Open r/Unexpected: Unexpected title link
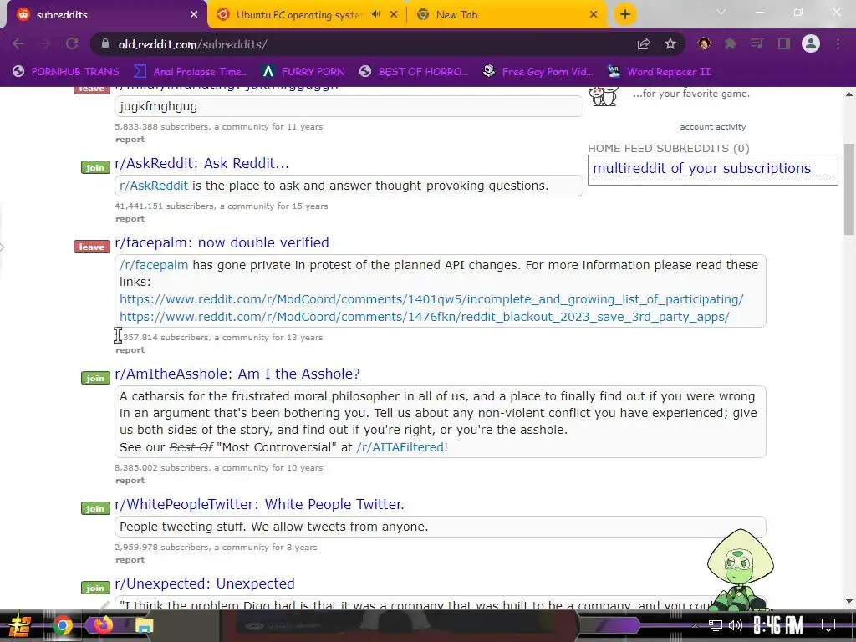Screen dimensions: 856x642 [205, 583]
